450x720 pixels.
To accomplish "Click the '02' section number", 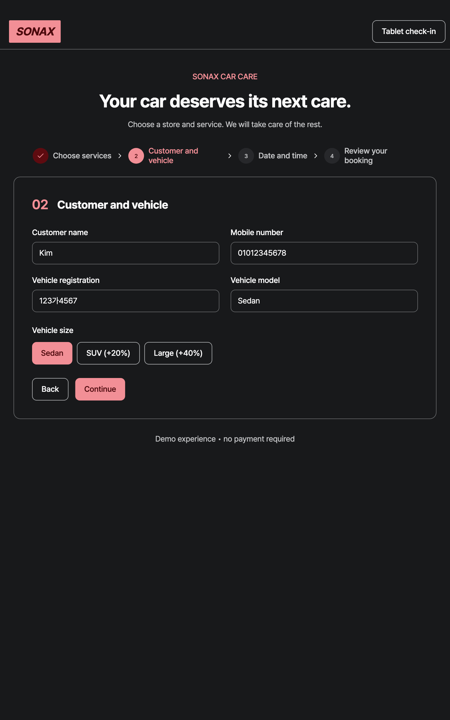I will 40,205.
